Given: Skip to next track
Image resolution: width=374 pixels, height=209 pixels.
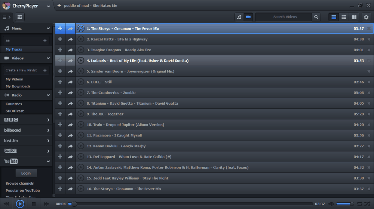Looking at the screenshot, I should click(x=46, y=204).
